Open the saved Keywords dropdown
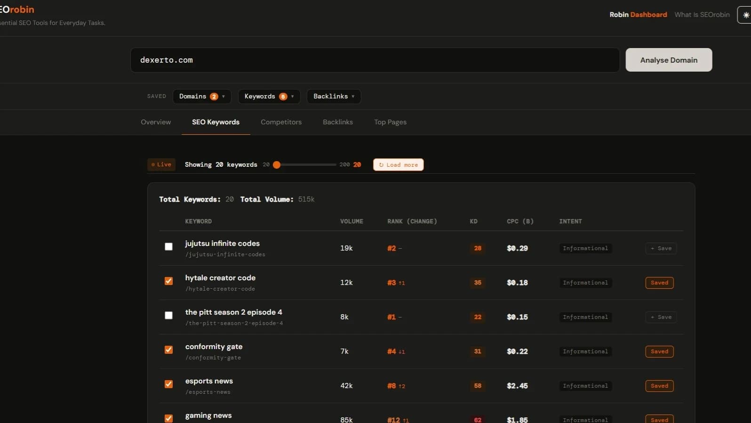This screenshot has height=423, width=751. pyautogui.click(x=268, y=96)
